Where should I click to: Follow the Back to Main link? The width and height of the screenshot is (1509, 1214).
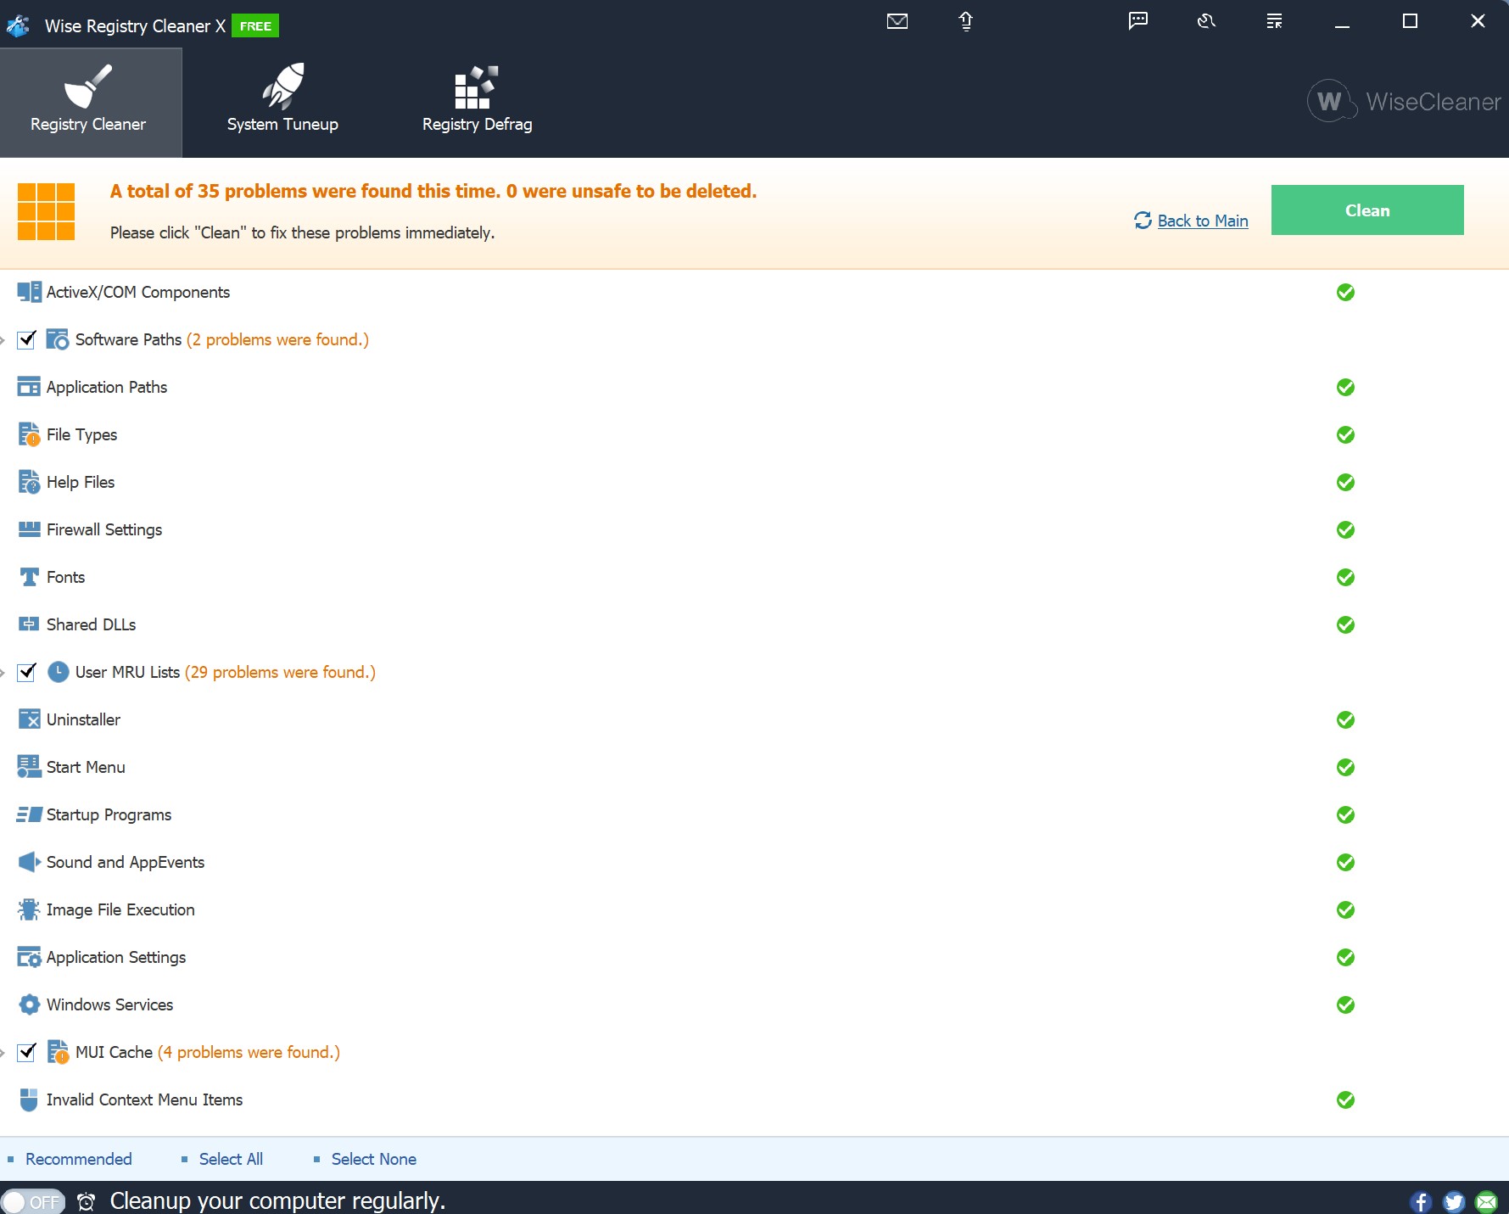coord(1202,221)
